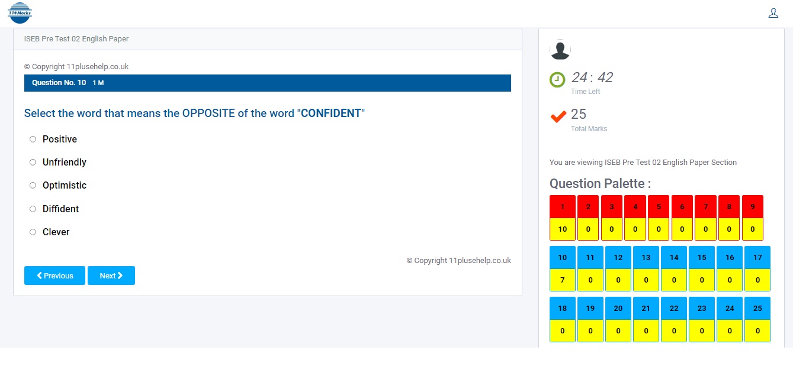Screen dimensions: 793x373
Task: Go to question 18 palette tile
Action: (562, 309)
